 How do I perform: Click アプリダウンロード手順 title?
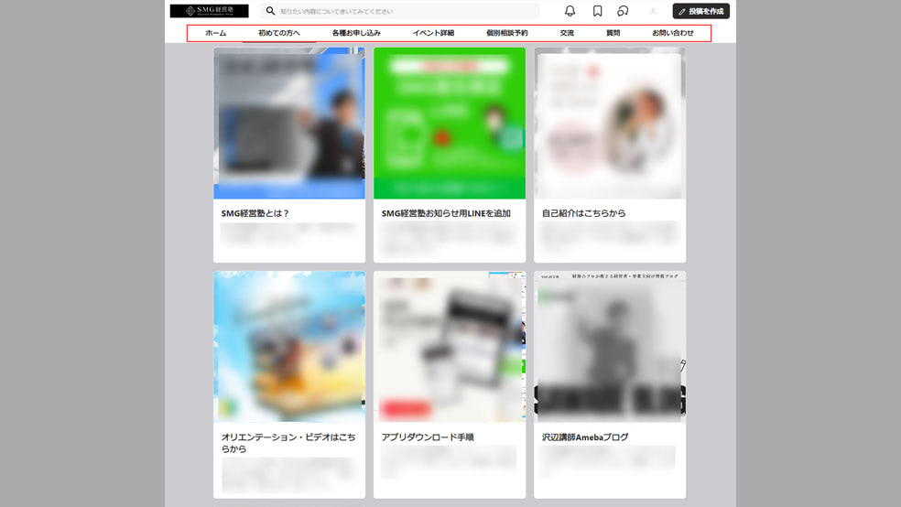[428, 437]
